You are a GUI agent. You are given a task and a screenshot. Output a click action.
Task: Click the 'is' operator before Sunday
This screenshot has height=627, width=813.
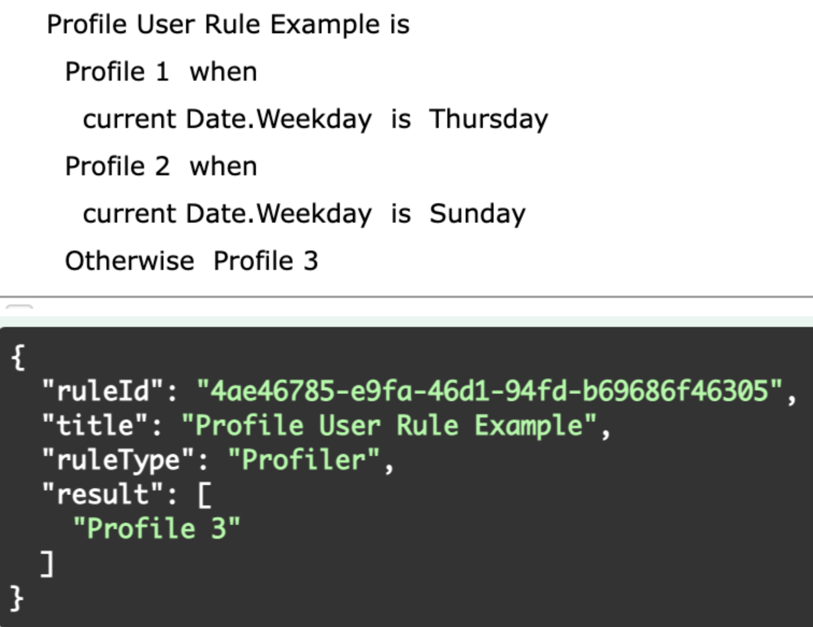pos(401,214)
